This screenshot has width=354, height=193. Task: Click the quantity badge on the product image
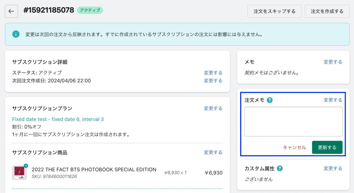pyautogui.click(x=26, y=166)
